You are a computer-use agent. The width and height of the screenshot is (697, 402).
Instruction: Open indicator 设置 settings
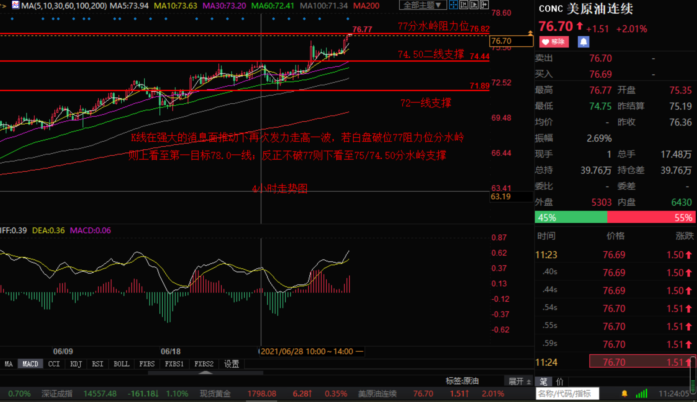pyautogui.click(x=231, y=364)
